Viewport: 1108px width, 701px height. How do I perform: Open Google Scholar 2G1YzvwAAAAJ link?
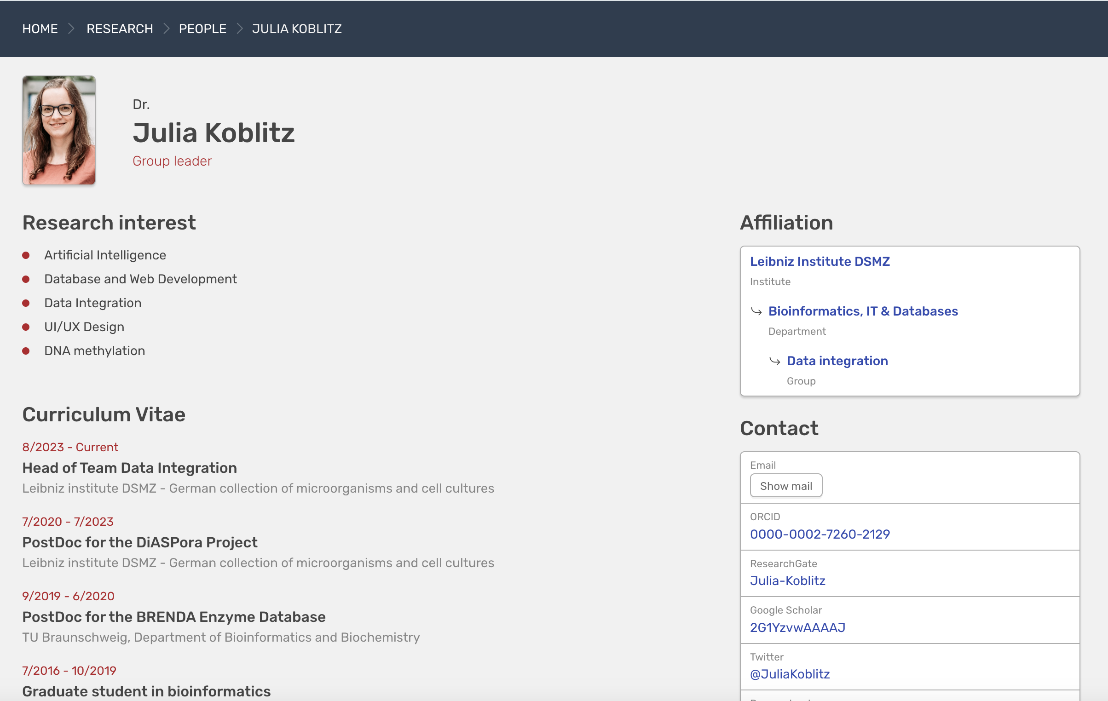[797, 627]
